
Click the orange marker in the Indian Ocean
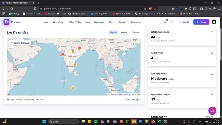pos(73,88)
